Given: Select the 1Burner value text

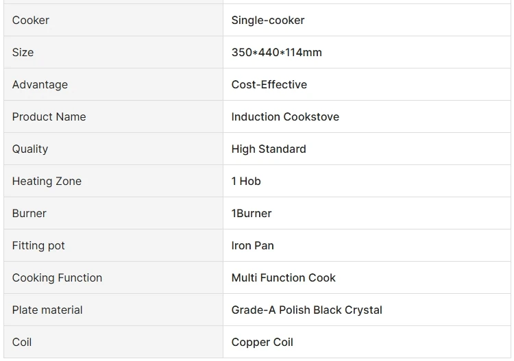Looking at the screenshot, I should (252, 214).
